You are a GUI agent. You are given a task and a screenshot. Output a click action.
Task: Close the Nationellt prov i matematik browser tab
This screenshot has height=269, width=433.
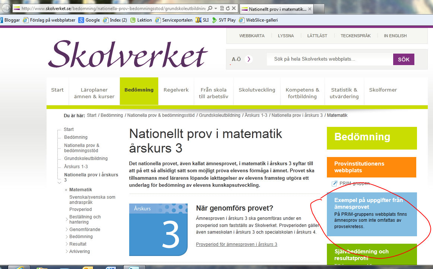pos(310,9)
